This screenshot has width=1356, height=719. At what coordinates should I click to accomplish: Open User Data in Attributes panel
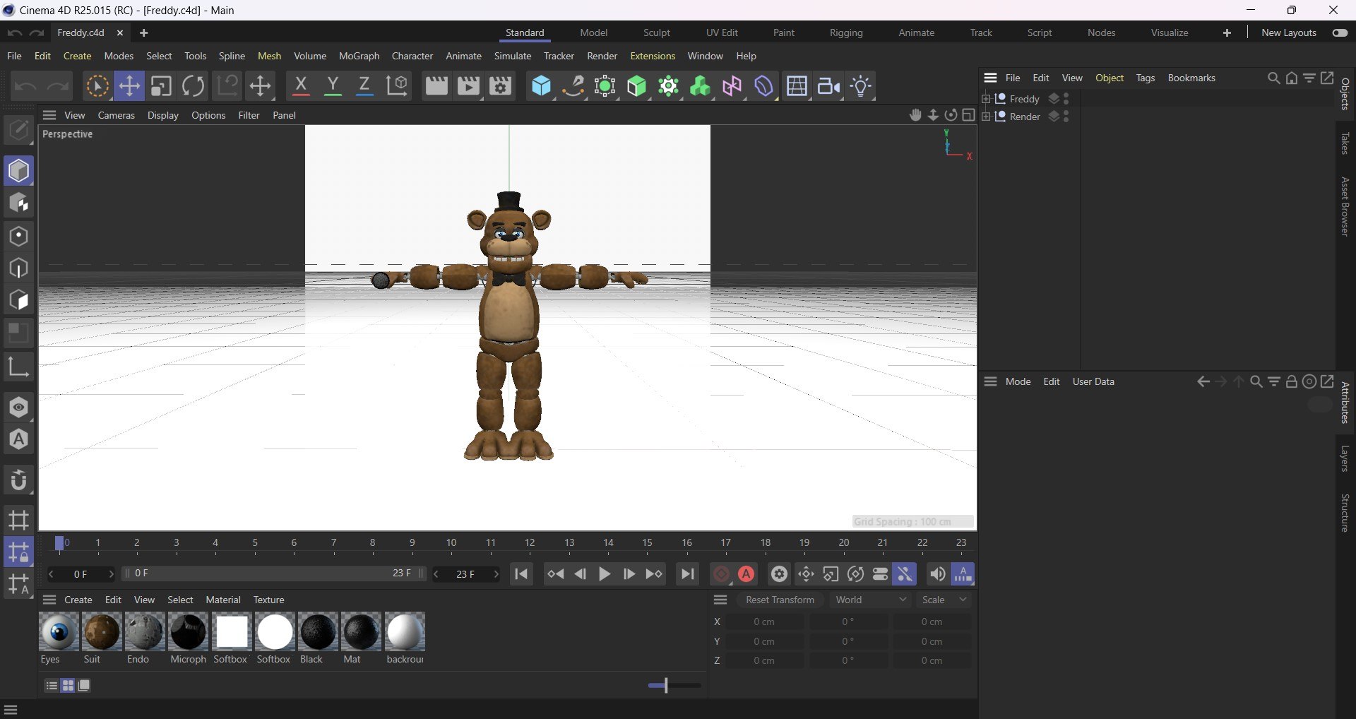1093,381
